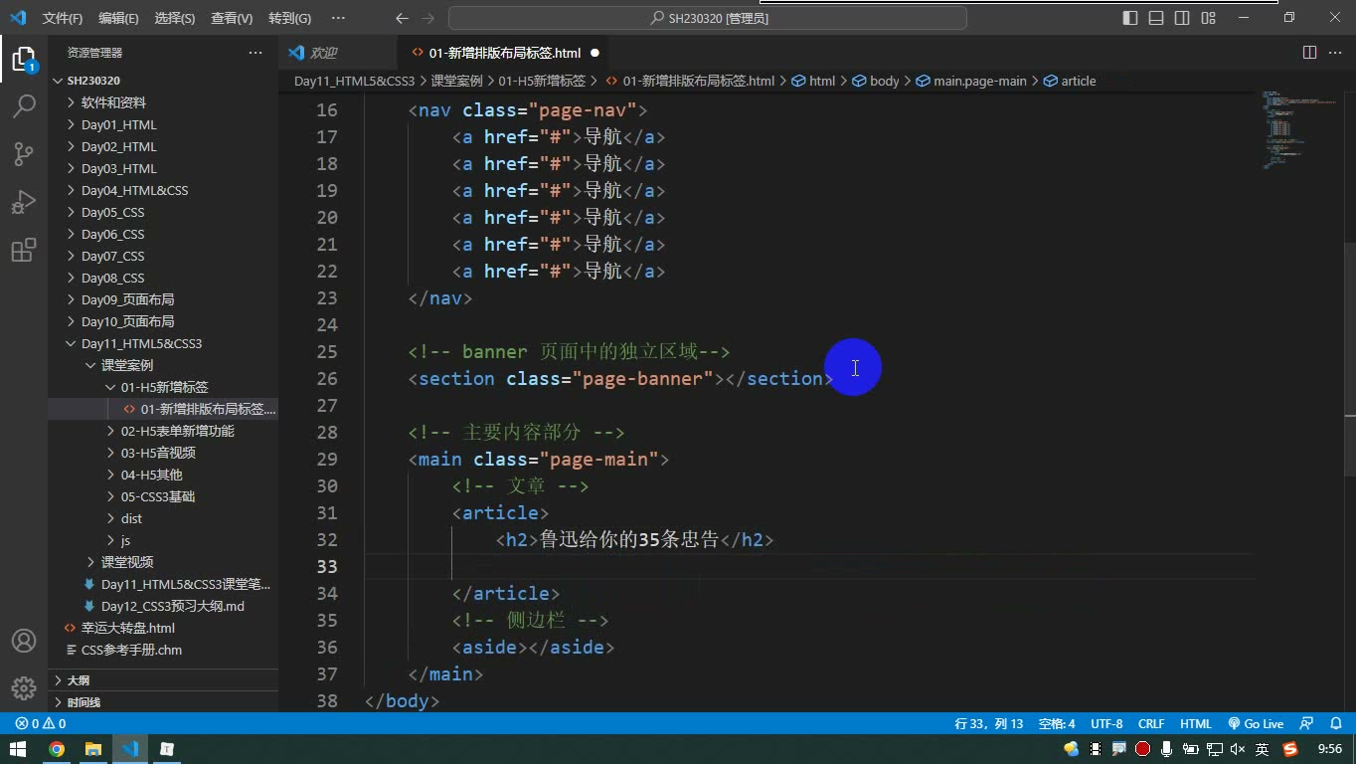1356x764 pixels.
Task: Click the SH230320 command center search box
Action: (x=708, y=18)
